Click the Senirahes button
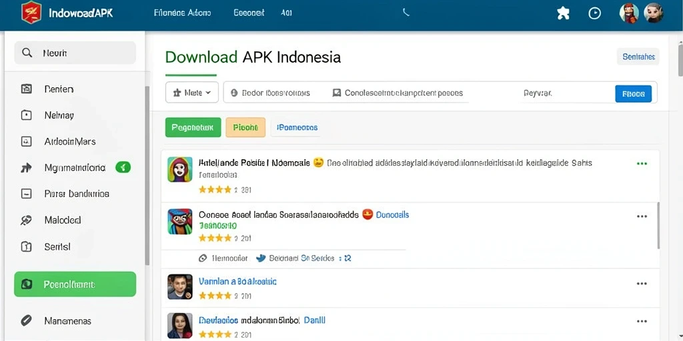Screen dimensions: 683x341 click(x=638, y=57)
